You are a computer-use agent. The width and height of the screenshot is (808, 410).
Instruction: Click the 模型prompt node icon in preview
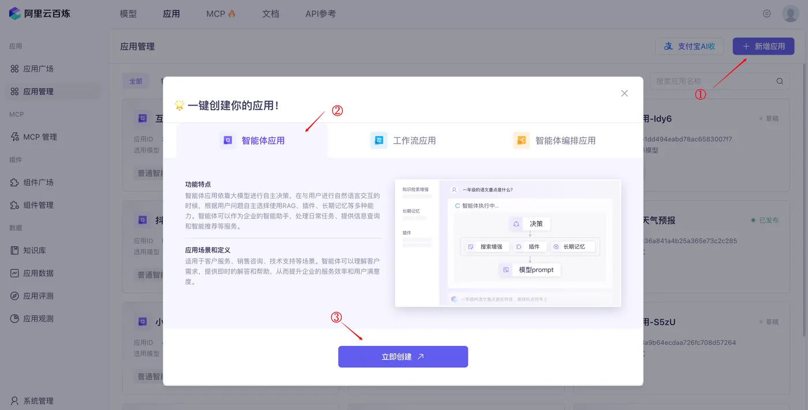pyautogui.click(x=506, y=269)
